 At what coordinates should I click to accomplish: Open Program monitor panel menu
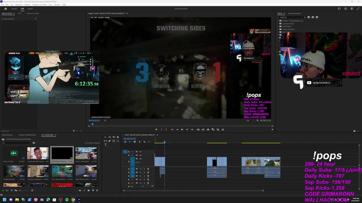[x=127, y=13]
